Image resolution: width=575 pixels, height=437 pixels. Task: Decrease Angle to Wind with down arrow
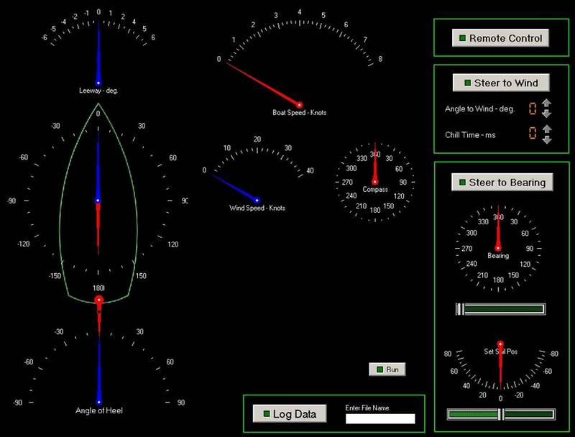point(546,114)
